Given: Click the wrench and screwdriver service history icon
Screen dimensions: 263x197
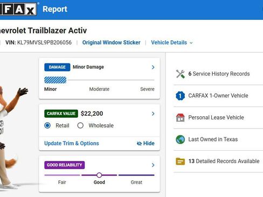Looking at the screenshot, I should tap(181, 74).
